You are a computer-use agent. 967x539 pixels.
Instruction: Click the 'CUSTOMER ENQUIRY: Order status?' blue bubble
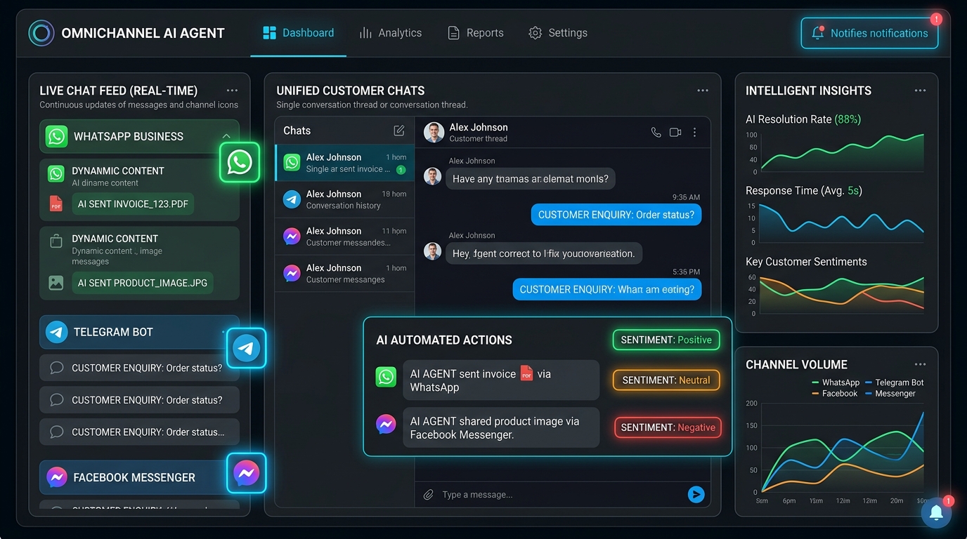616,215
